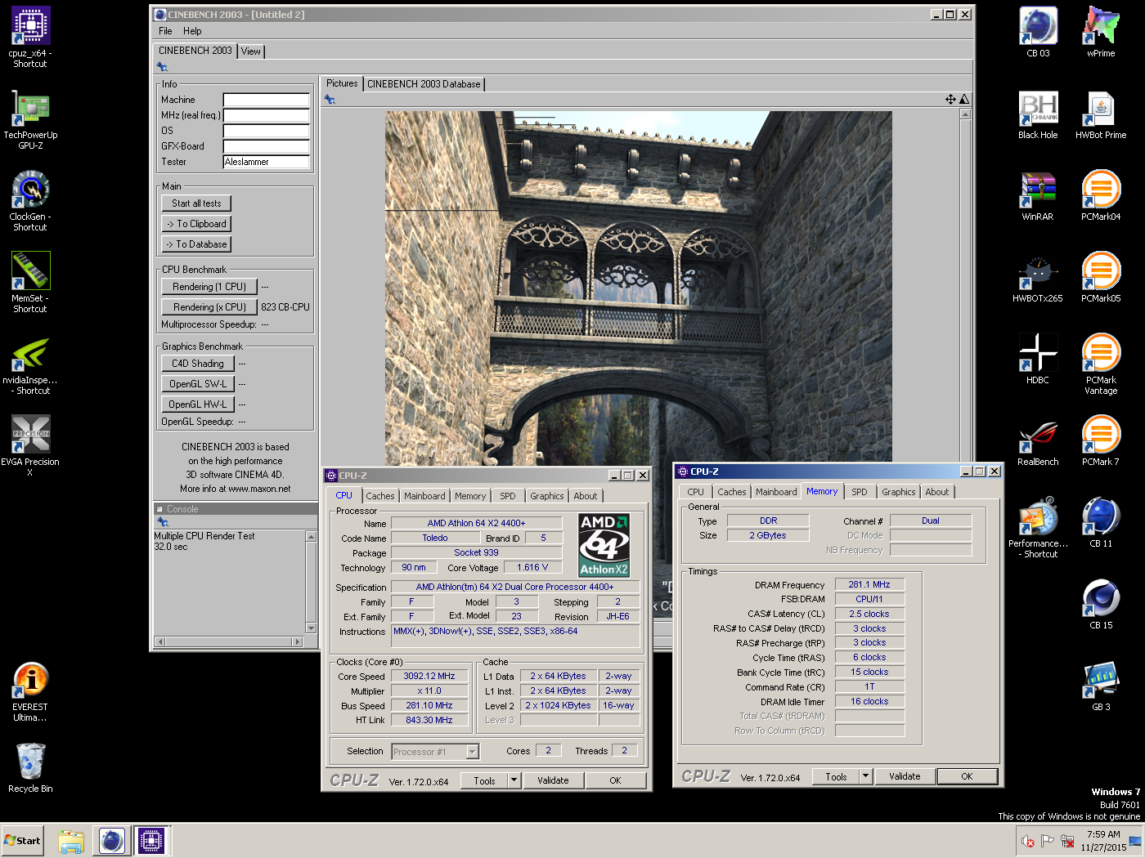Screen dimensions: 1145x858
Task: Select the Caches tab in left CPU-Z
Action: pos(380,496)
